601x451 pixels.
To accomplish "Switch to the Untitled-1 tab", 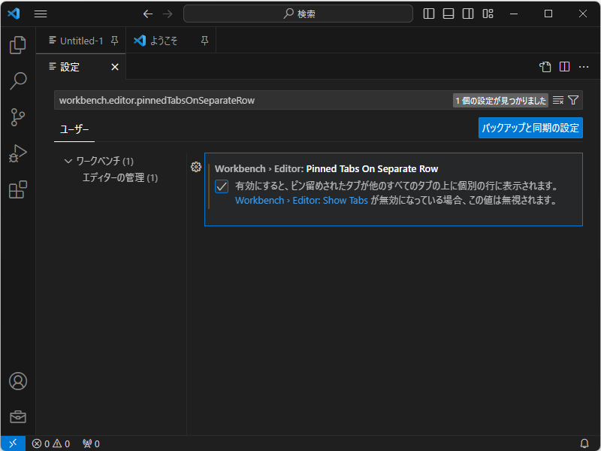I will [x=80, y=41].
